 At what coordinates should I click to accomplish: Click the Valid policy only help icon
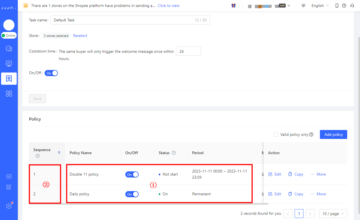pyautogui.click(x=311, y=134)
